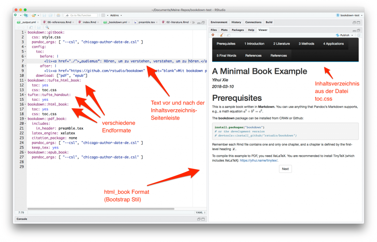This screenshot has height=242, width=377.
Task: Restore the Environment pane
Action: [354, 23]
